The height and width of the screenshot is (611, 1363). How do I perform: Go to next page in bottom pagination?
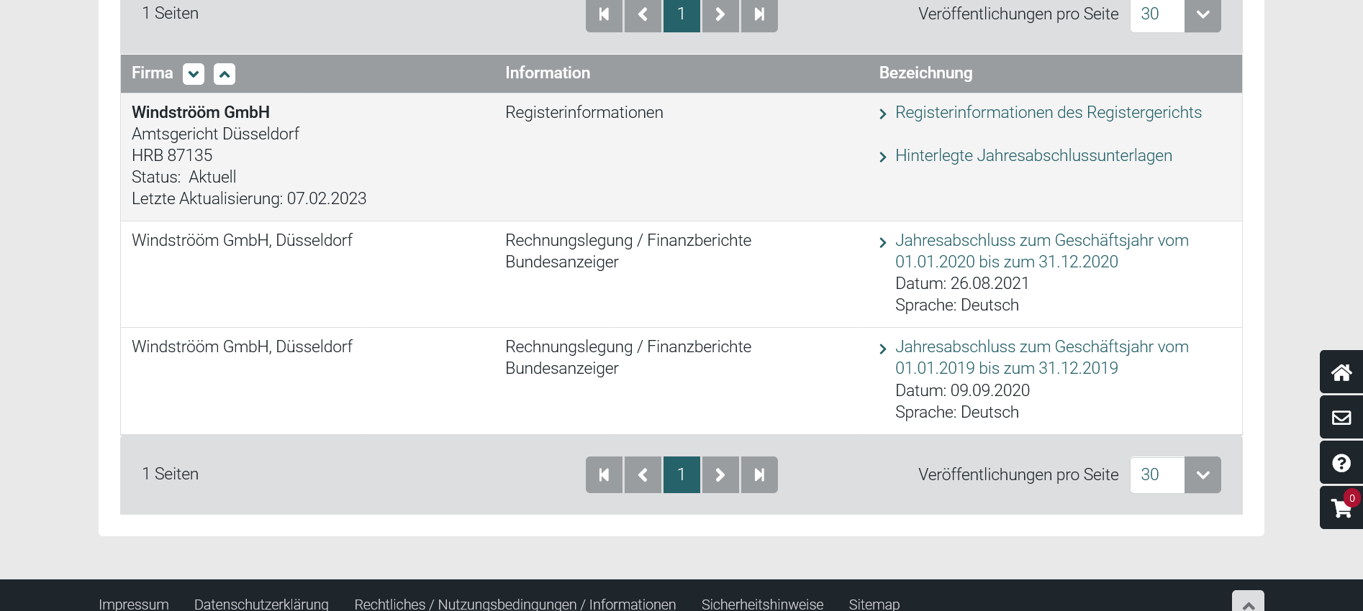[720, 474]
